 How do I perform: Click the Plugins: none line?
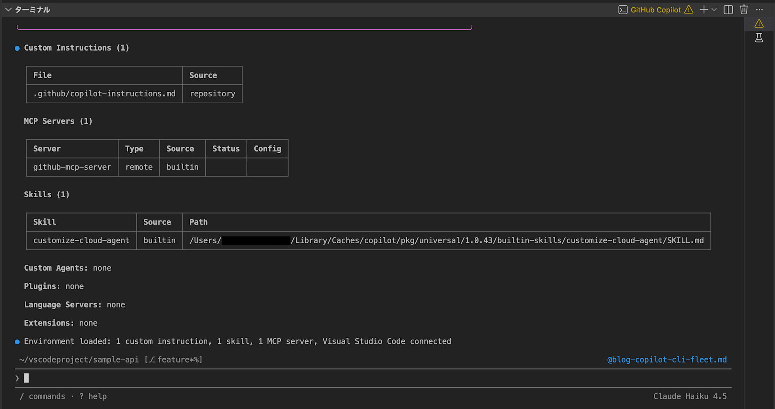coord(54,286)
